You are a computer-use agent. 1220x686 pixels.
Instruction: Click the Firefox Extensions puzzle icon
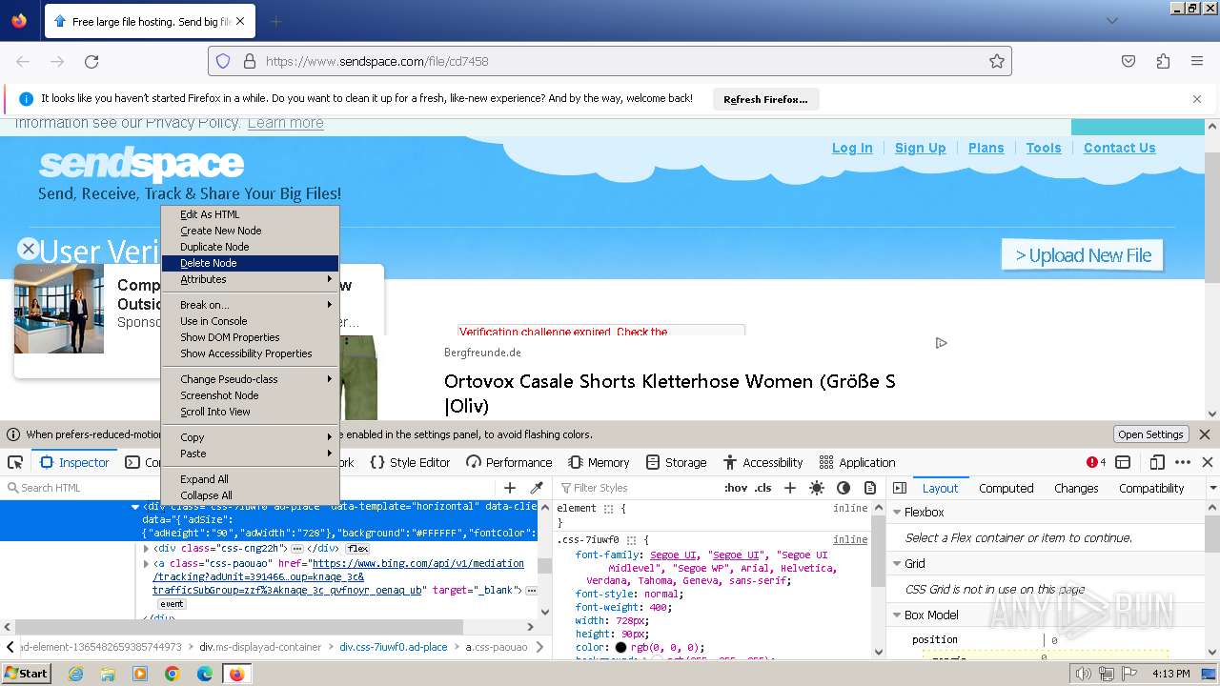[x=1163, y=61]
